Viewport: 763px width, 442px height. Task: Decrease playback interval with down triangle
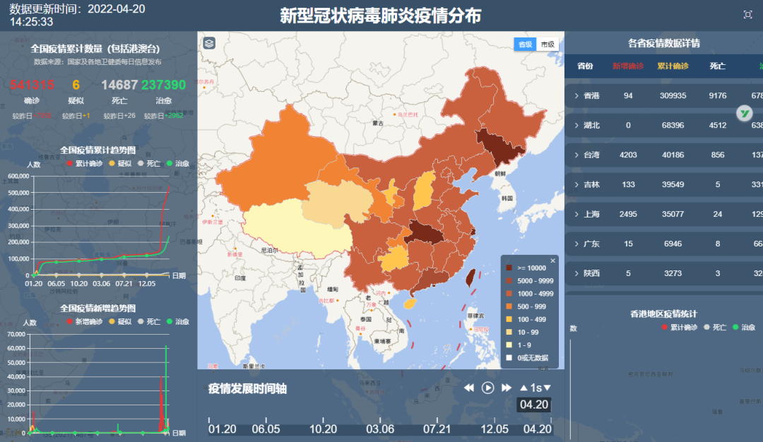coord(547,388)
